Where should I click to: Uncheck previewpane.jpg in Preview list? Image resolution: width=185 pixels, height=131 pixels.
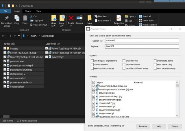[x=93, y=93]
